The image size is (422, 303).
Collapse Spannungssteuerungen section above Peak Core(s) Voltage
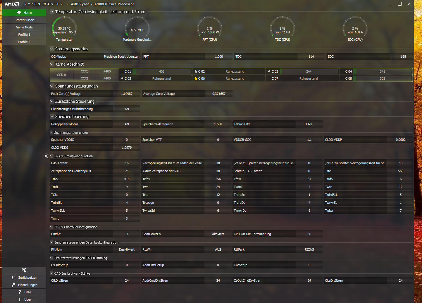tap(52, 86)
